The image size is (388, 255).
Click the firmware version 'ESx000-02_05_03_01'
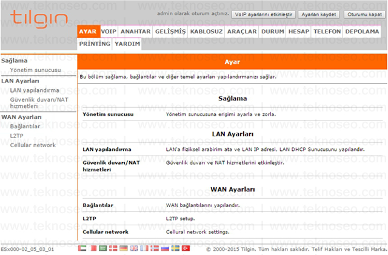pyautogui.click(x=27, y=249)
